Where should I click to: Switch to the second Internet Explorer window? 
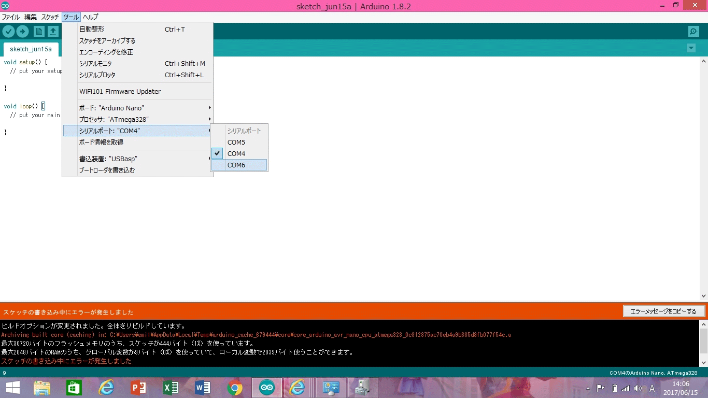pyautogui.click(x=298, y=388)
